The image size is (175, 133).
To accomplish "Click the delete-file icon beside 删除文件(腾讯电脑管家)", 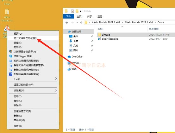I will click(x=11, y=70).
